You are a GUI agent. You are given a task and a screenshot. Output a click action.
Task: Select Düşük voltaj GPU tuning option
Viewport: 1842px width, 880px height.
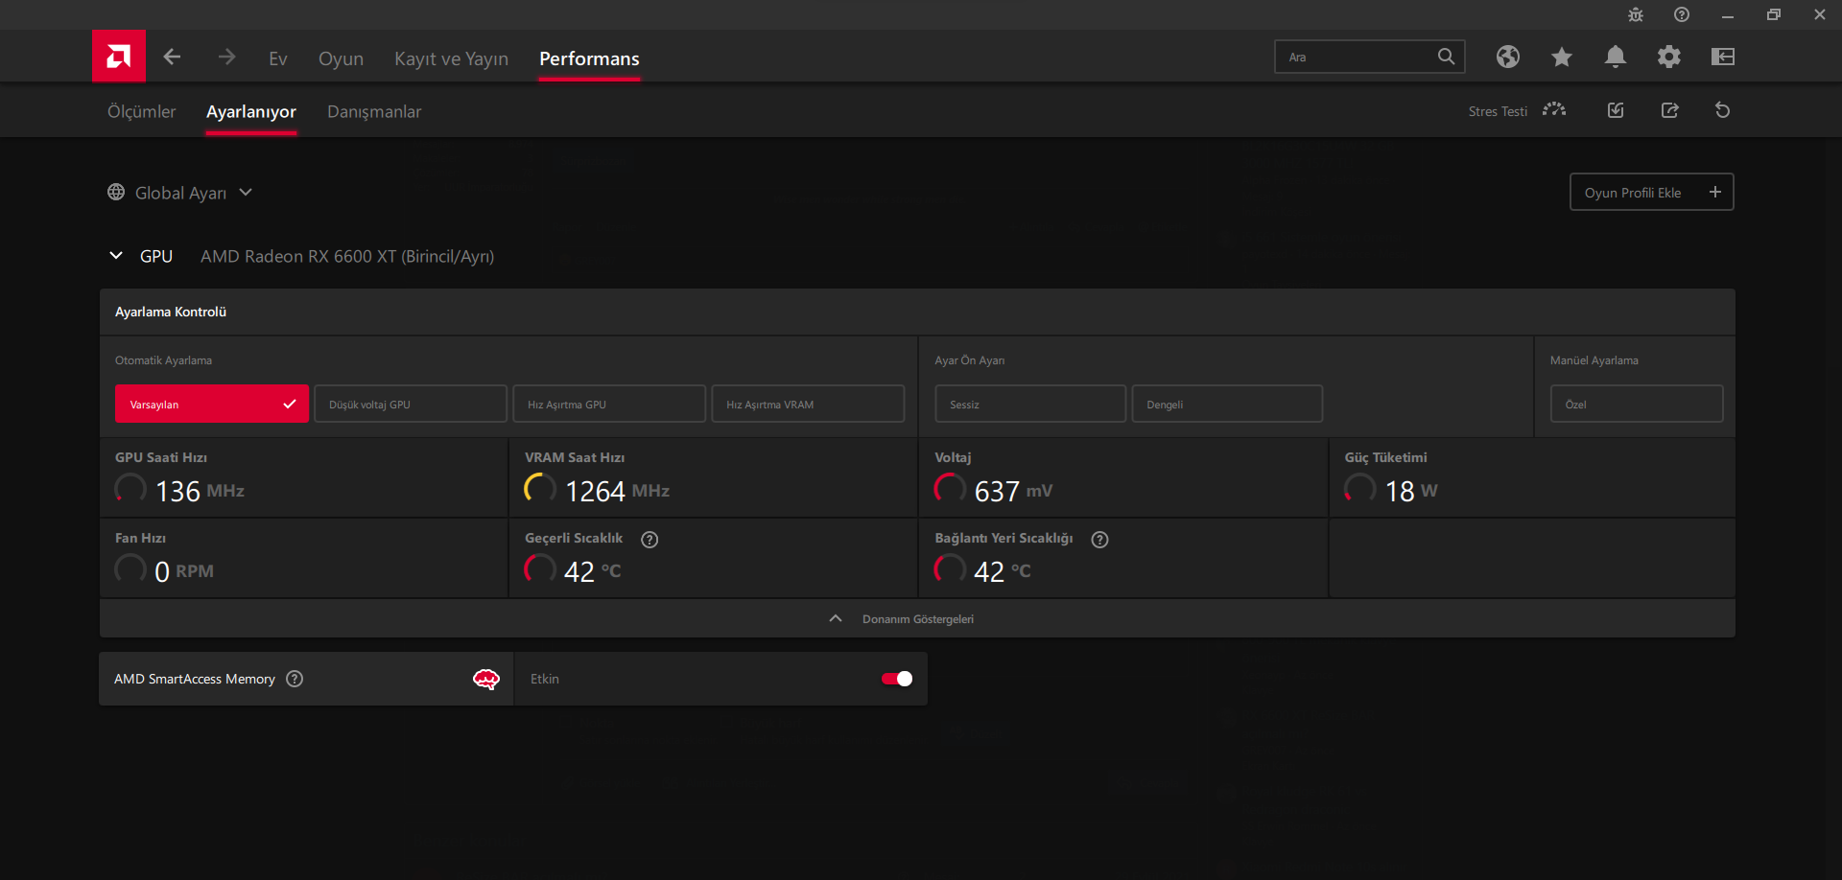tap(411, 404)
